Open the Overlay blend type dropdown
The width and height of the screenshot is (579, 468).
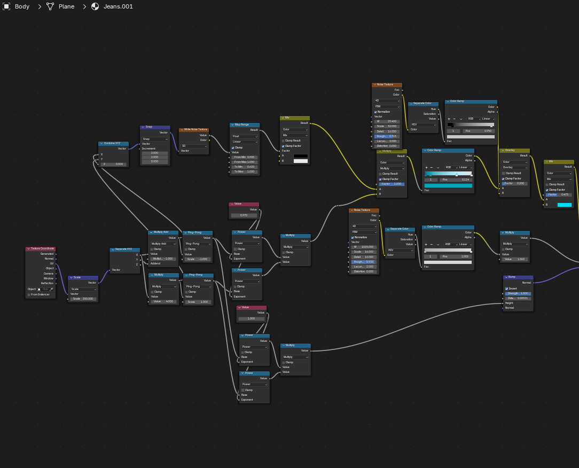(x=514, y=167)
